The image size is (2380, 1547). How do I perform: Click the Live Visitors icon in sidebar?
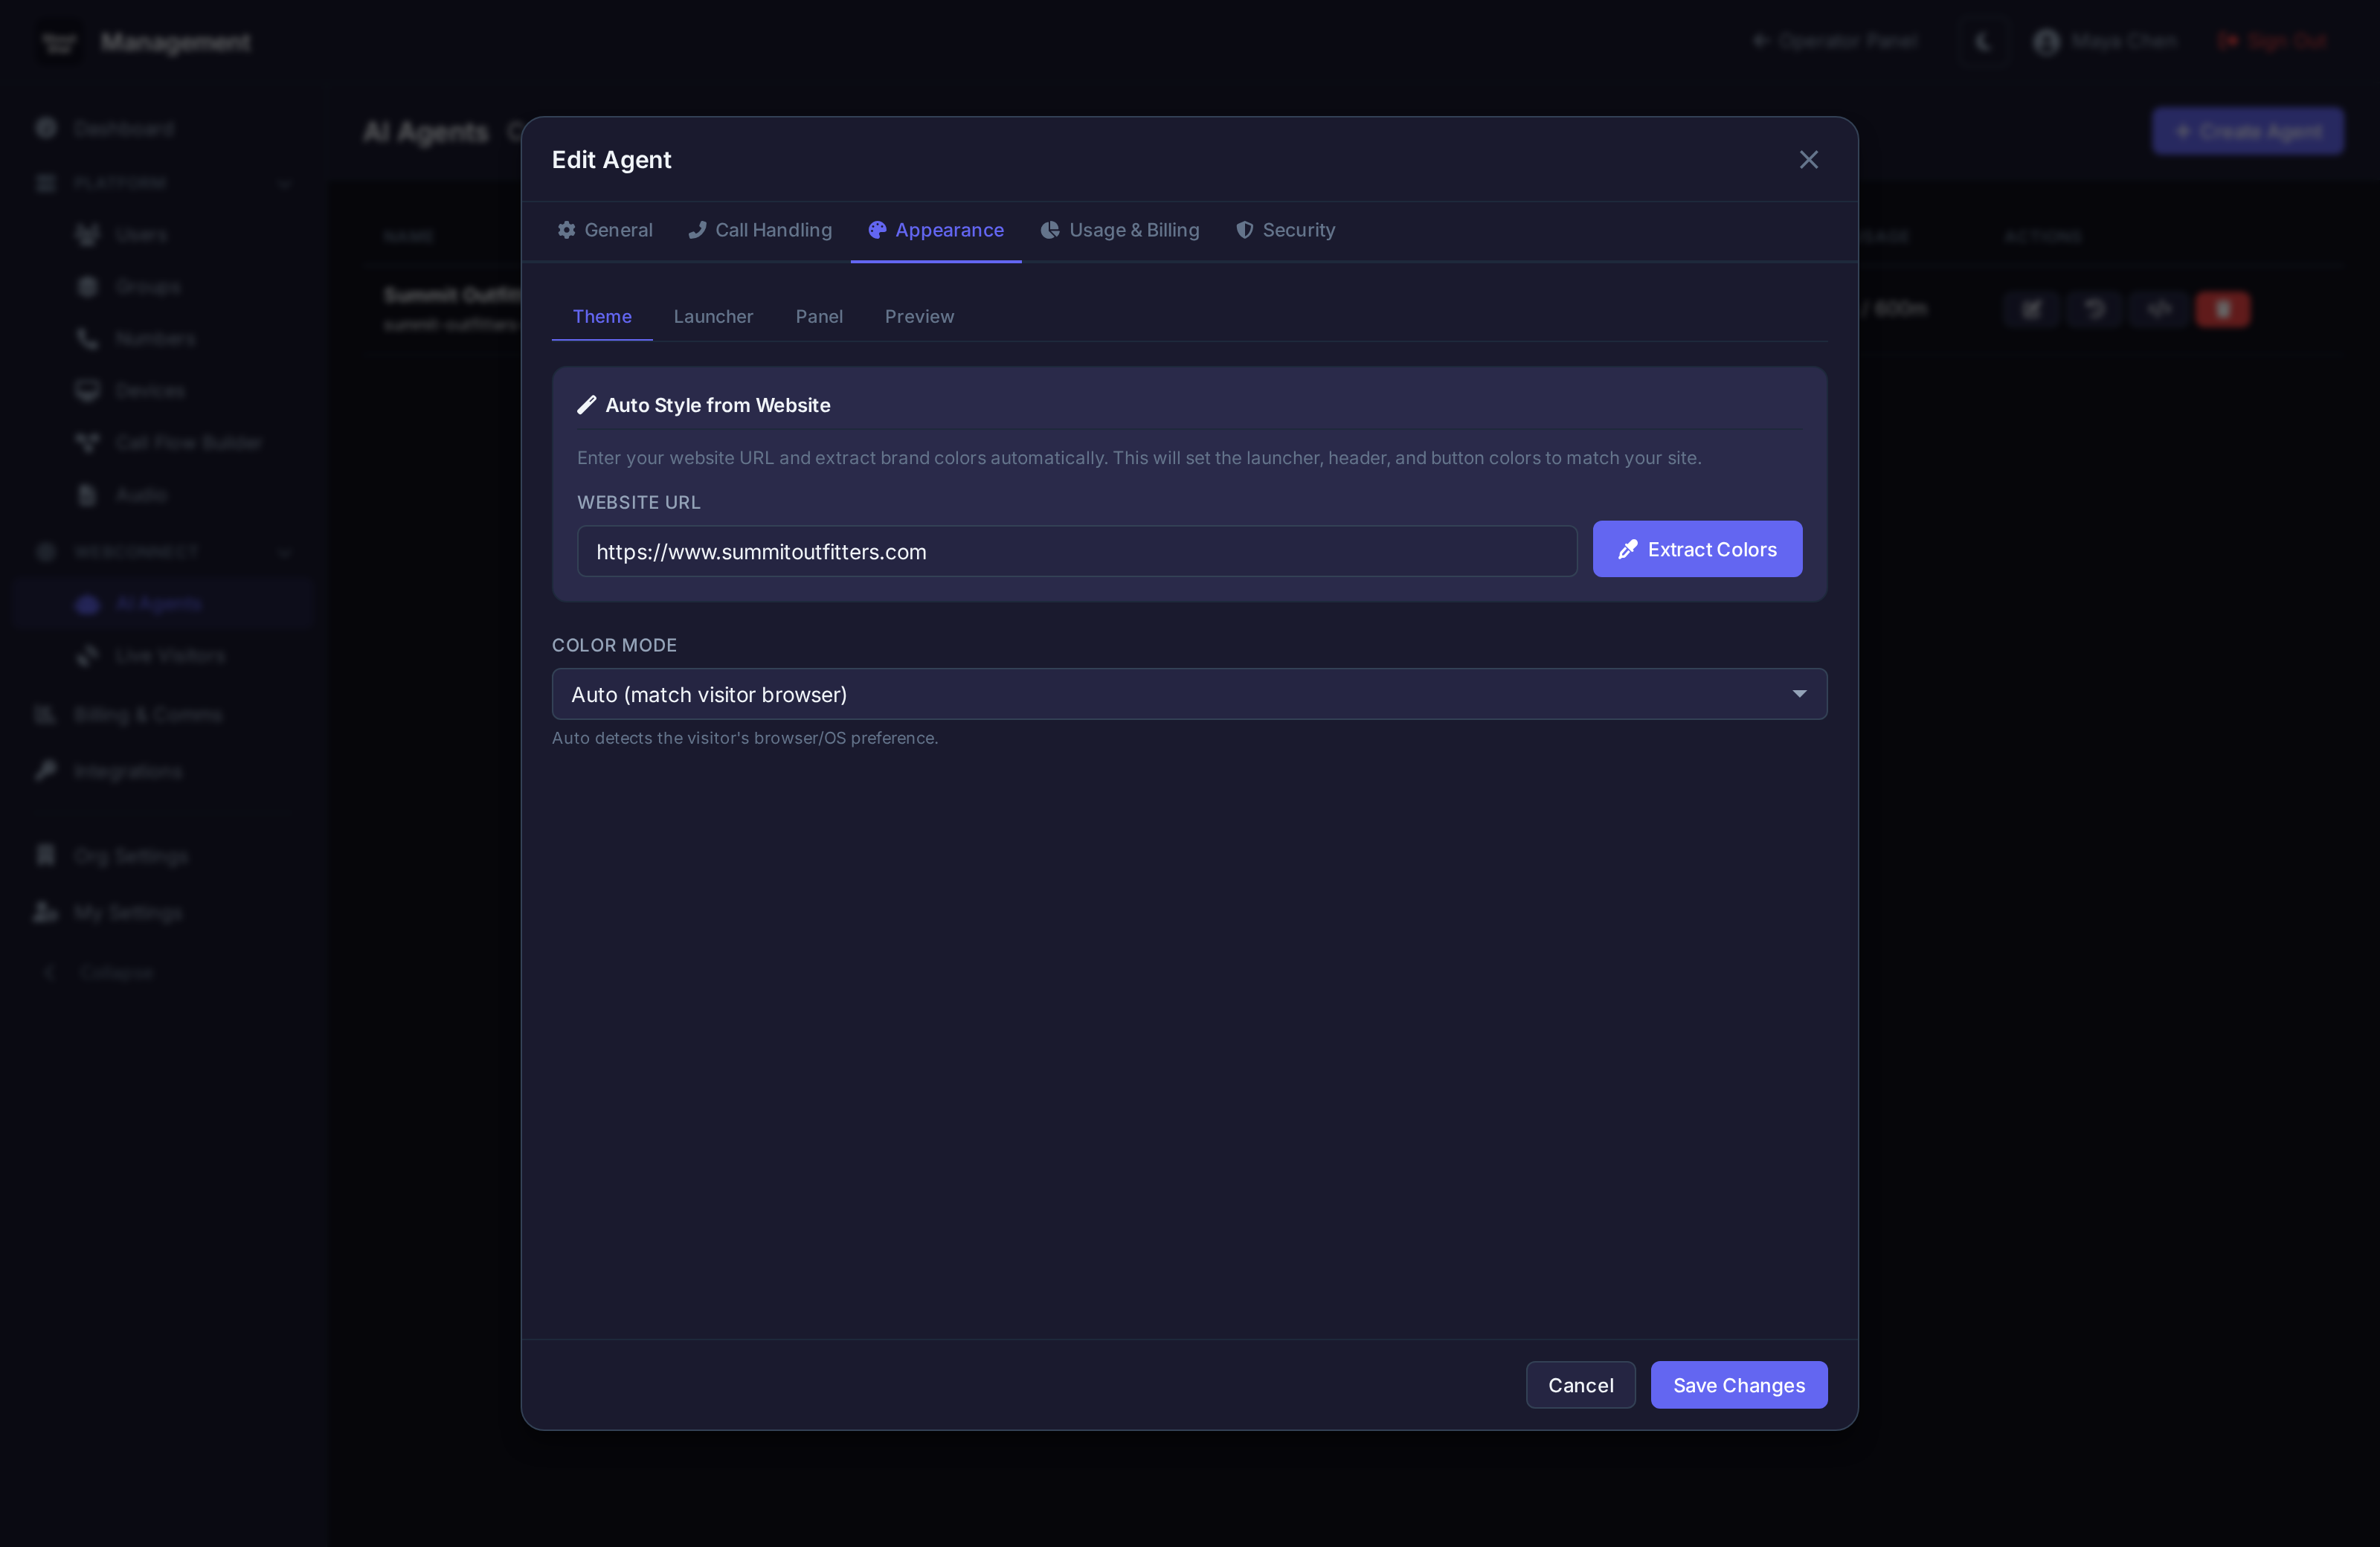[88, 656]
